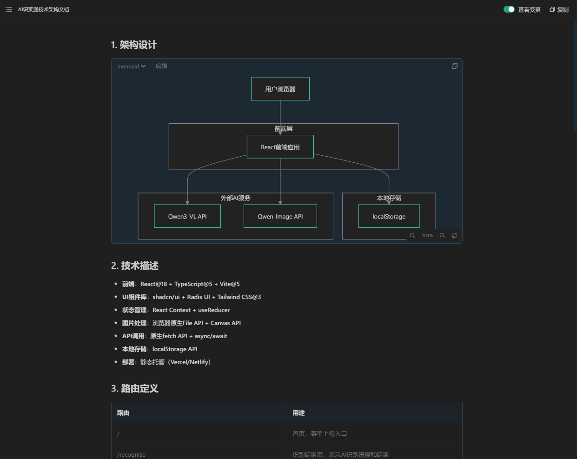
Task: Click the Qwen3-VL API node
Action: [187, 216]
